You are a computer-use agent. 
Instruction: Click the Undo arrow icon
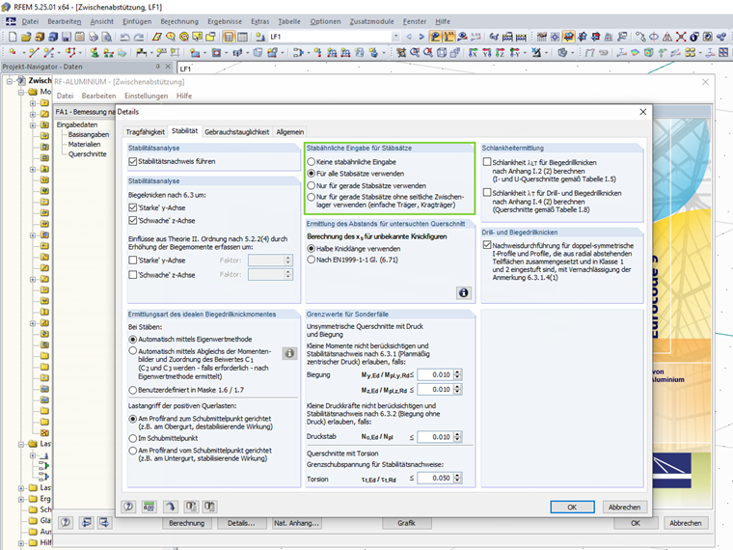(124, 37)
